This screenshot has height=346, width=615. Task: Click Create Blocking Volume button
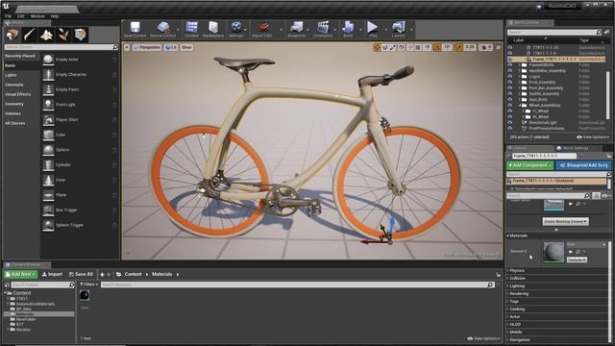[565, 221]
